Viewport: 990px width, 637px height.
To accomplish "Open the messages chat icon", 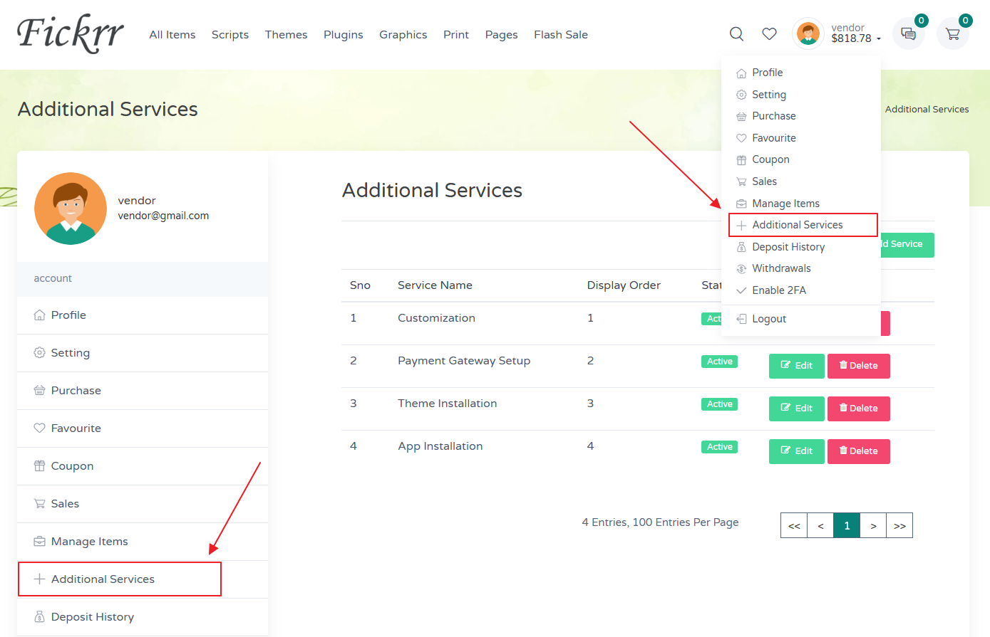I will (908, 33).
